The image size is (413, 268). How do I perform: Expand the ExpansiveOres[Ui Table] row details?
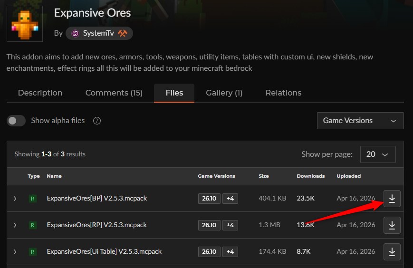[15, 252]
